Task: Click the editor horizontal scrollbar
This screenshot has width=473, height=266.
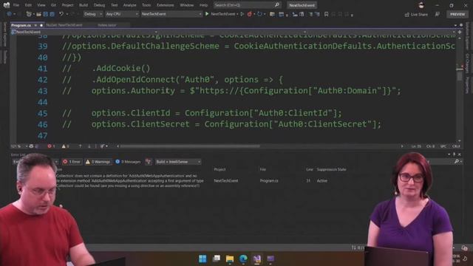Action: point(190,146)
